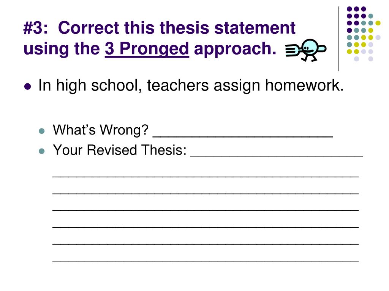389x291 pixels.
Task: Click the first full-width blank answer line
Action: coord(206,176)
